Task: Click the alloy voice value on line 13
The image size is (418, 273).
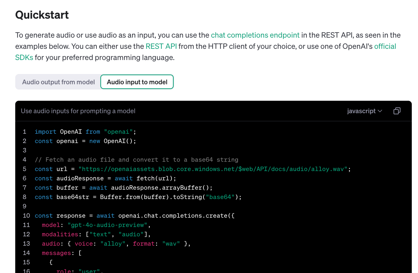Action: pyautogui.click(x=113, y=243)
